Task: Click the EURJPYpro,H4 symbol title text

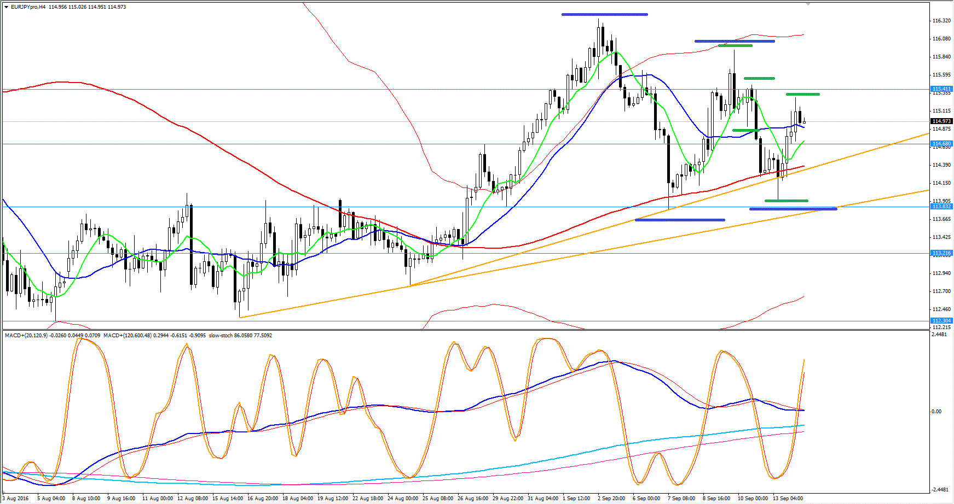Action: point(28,7)
